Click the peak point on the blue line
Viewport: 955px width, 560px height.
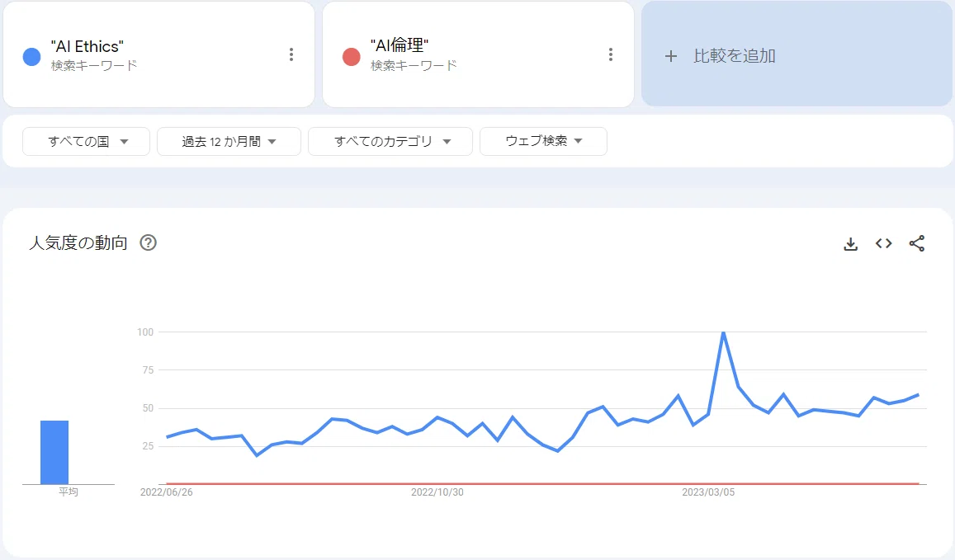tap(723, 332)
